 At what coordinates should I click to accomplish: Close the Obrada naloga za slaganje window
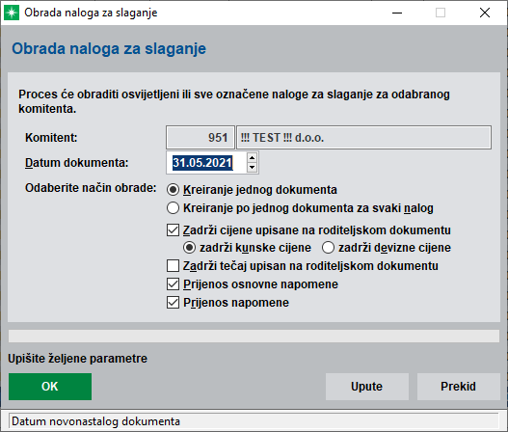point(485,13)
